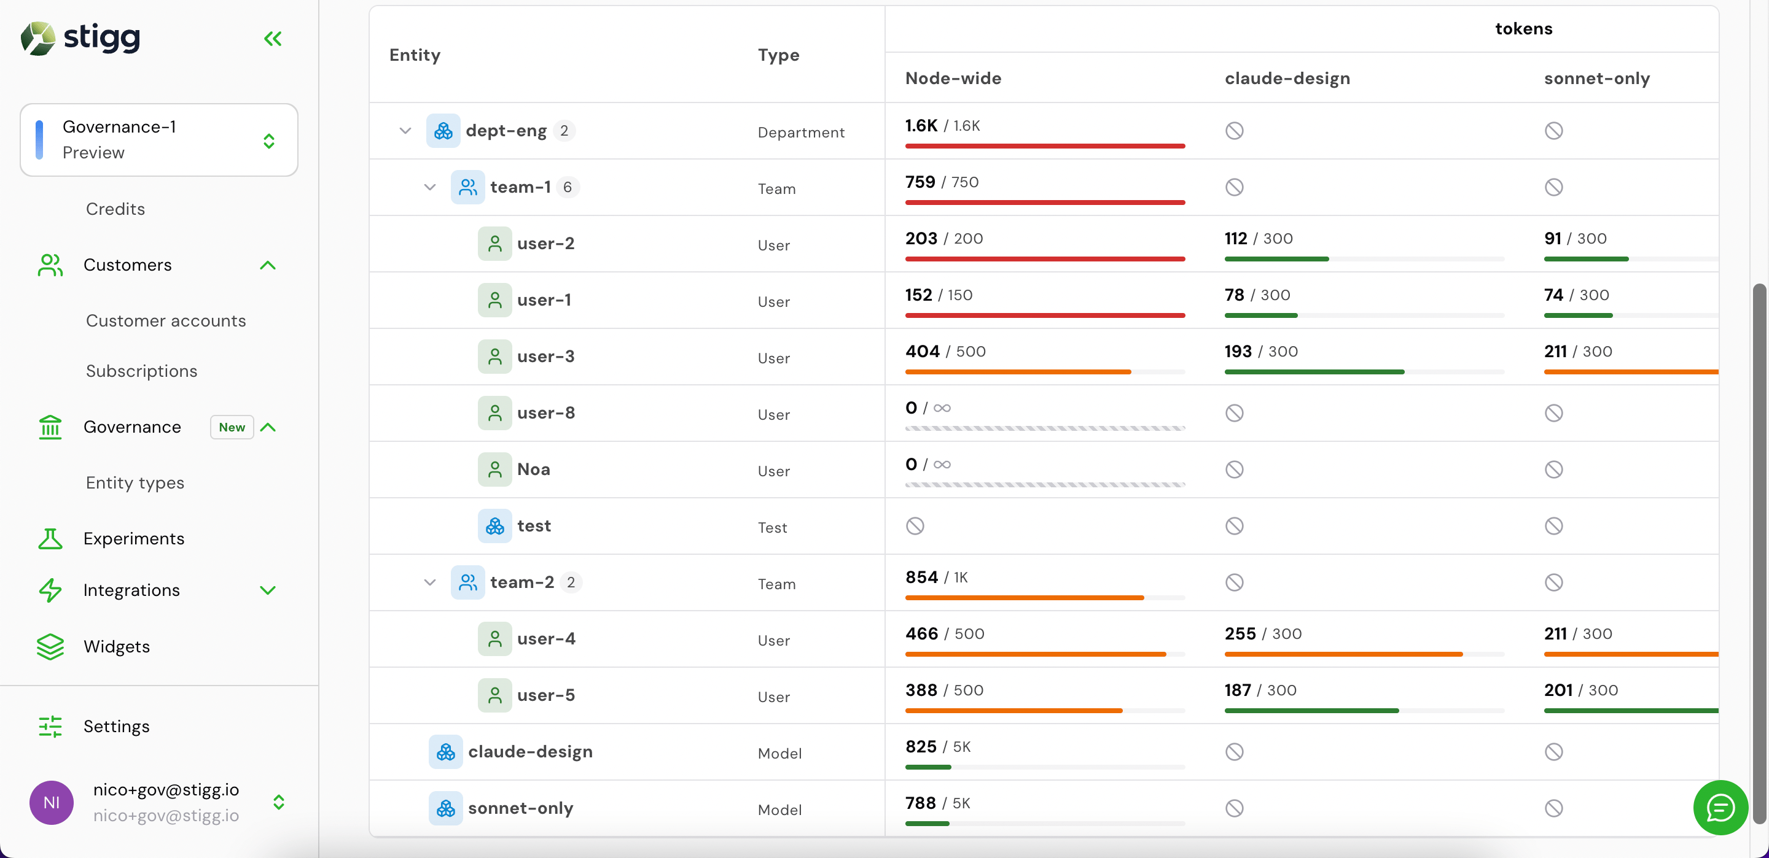Click the sonnet-only model icon
The width and height of the screenshot is (1769, 858).
click(x=446, y=808)
